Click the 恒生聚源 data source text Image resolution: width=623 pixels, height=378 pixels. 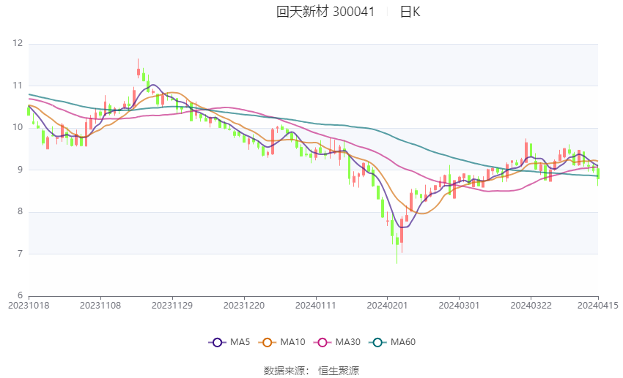[x=339, y=371]
